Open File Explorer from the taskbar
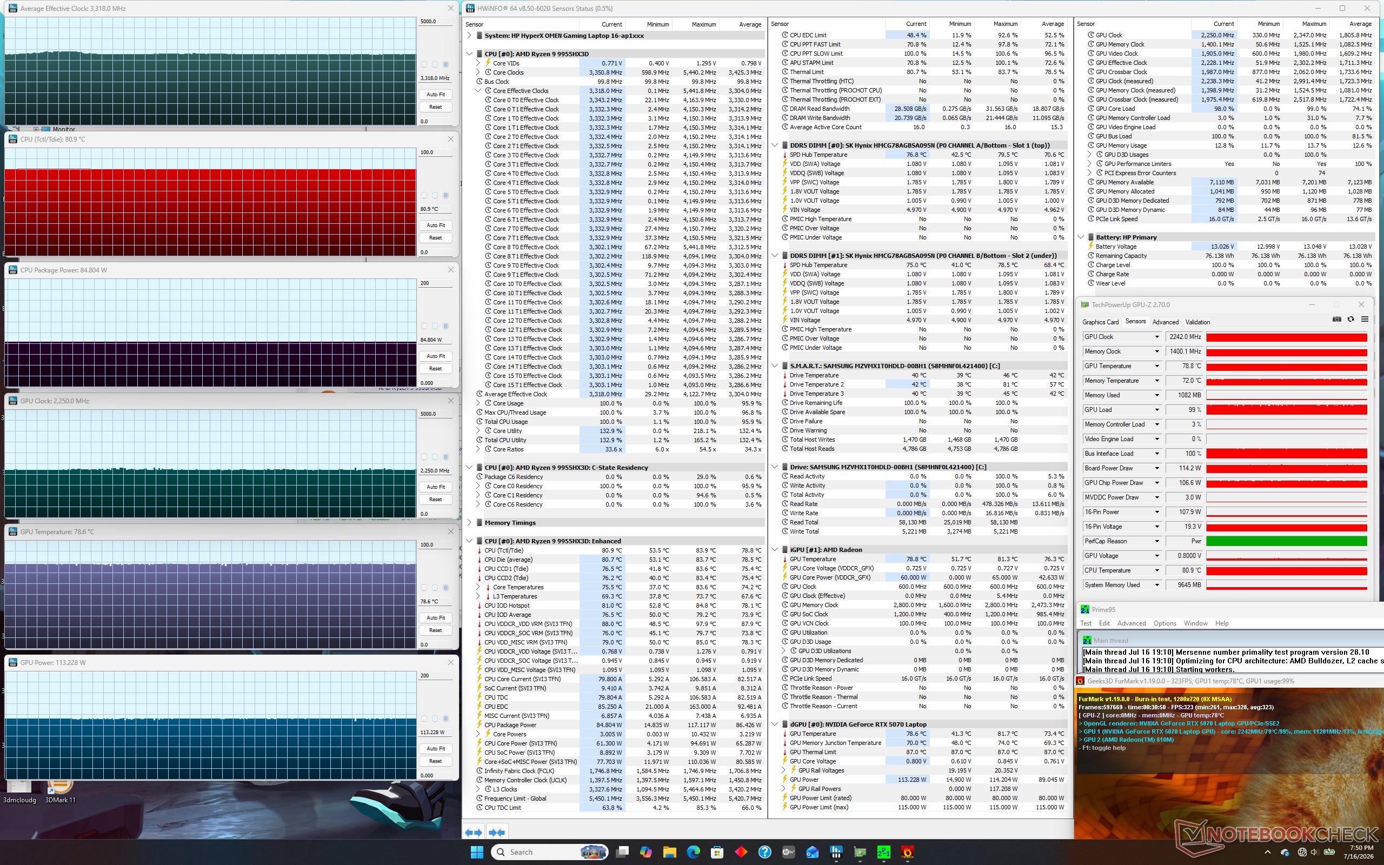The height and width of the screenshot is (865, 1384). (670, 852)
